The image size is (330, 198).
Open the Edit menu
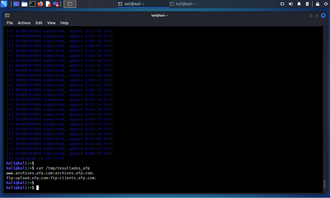(x=39, y=23)
